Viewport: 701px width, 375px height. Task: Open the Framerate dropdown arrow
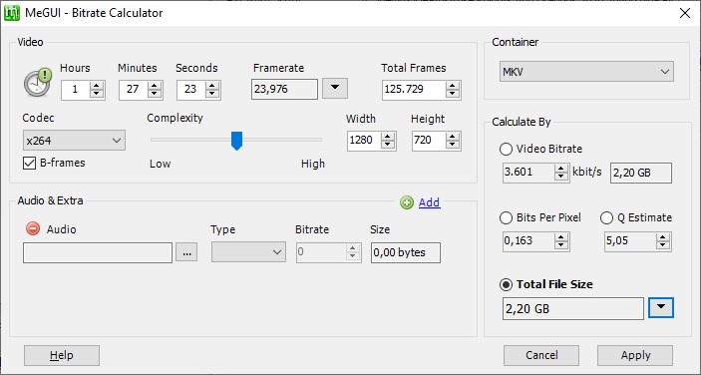[335, 88]
